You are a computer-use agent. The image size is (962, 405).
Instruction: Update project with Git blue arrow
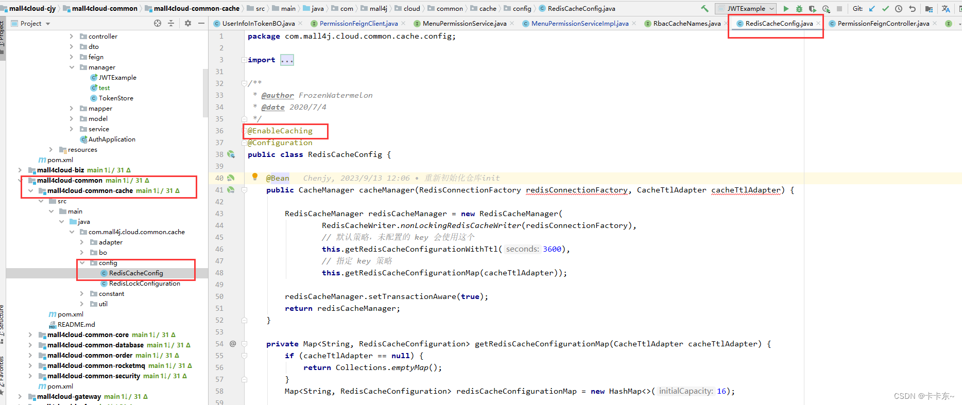pos(872,8)
